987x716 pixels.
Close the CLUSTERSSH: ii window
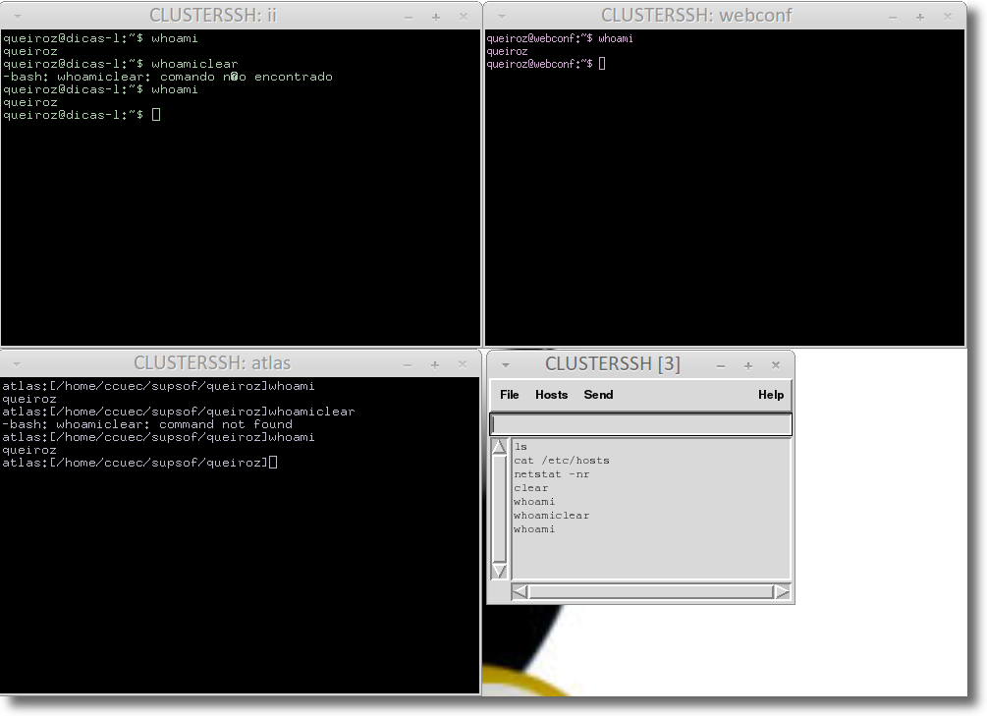[464, 17]
